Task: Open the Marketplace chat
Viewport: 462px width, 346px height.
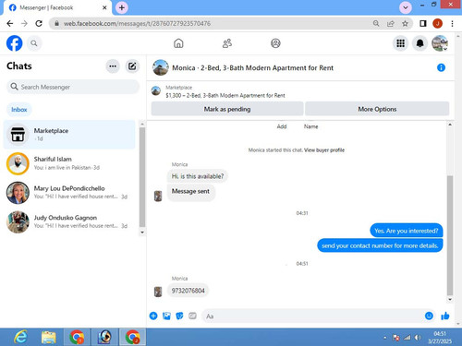Action: 69,135
